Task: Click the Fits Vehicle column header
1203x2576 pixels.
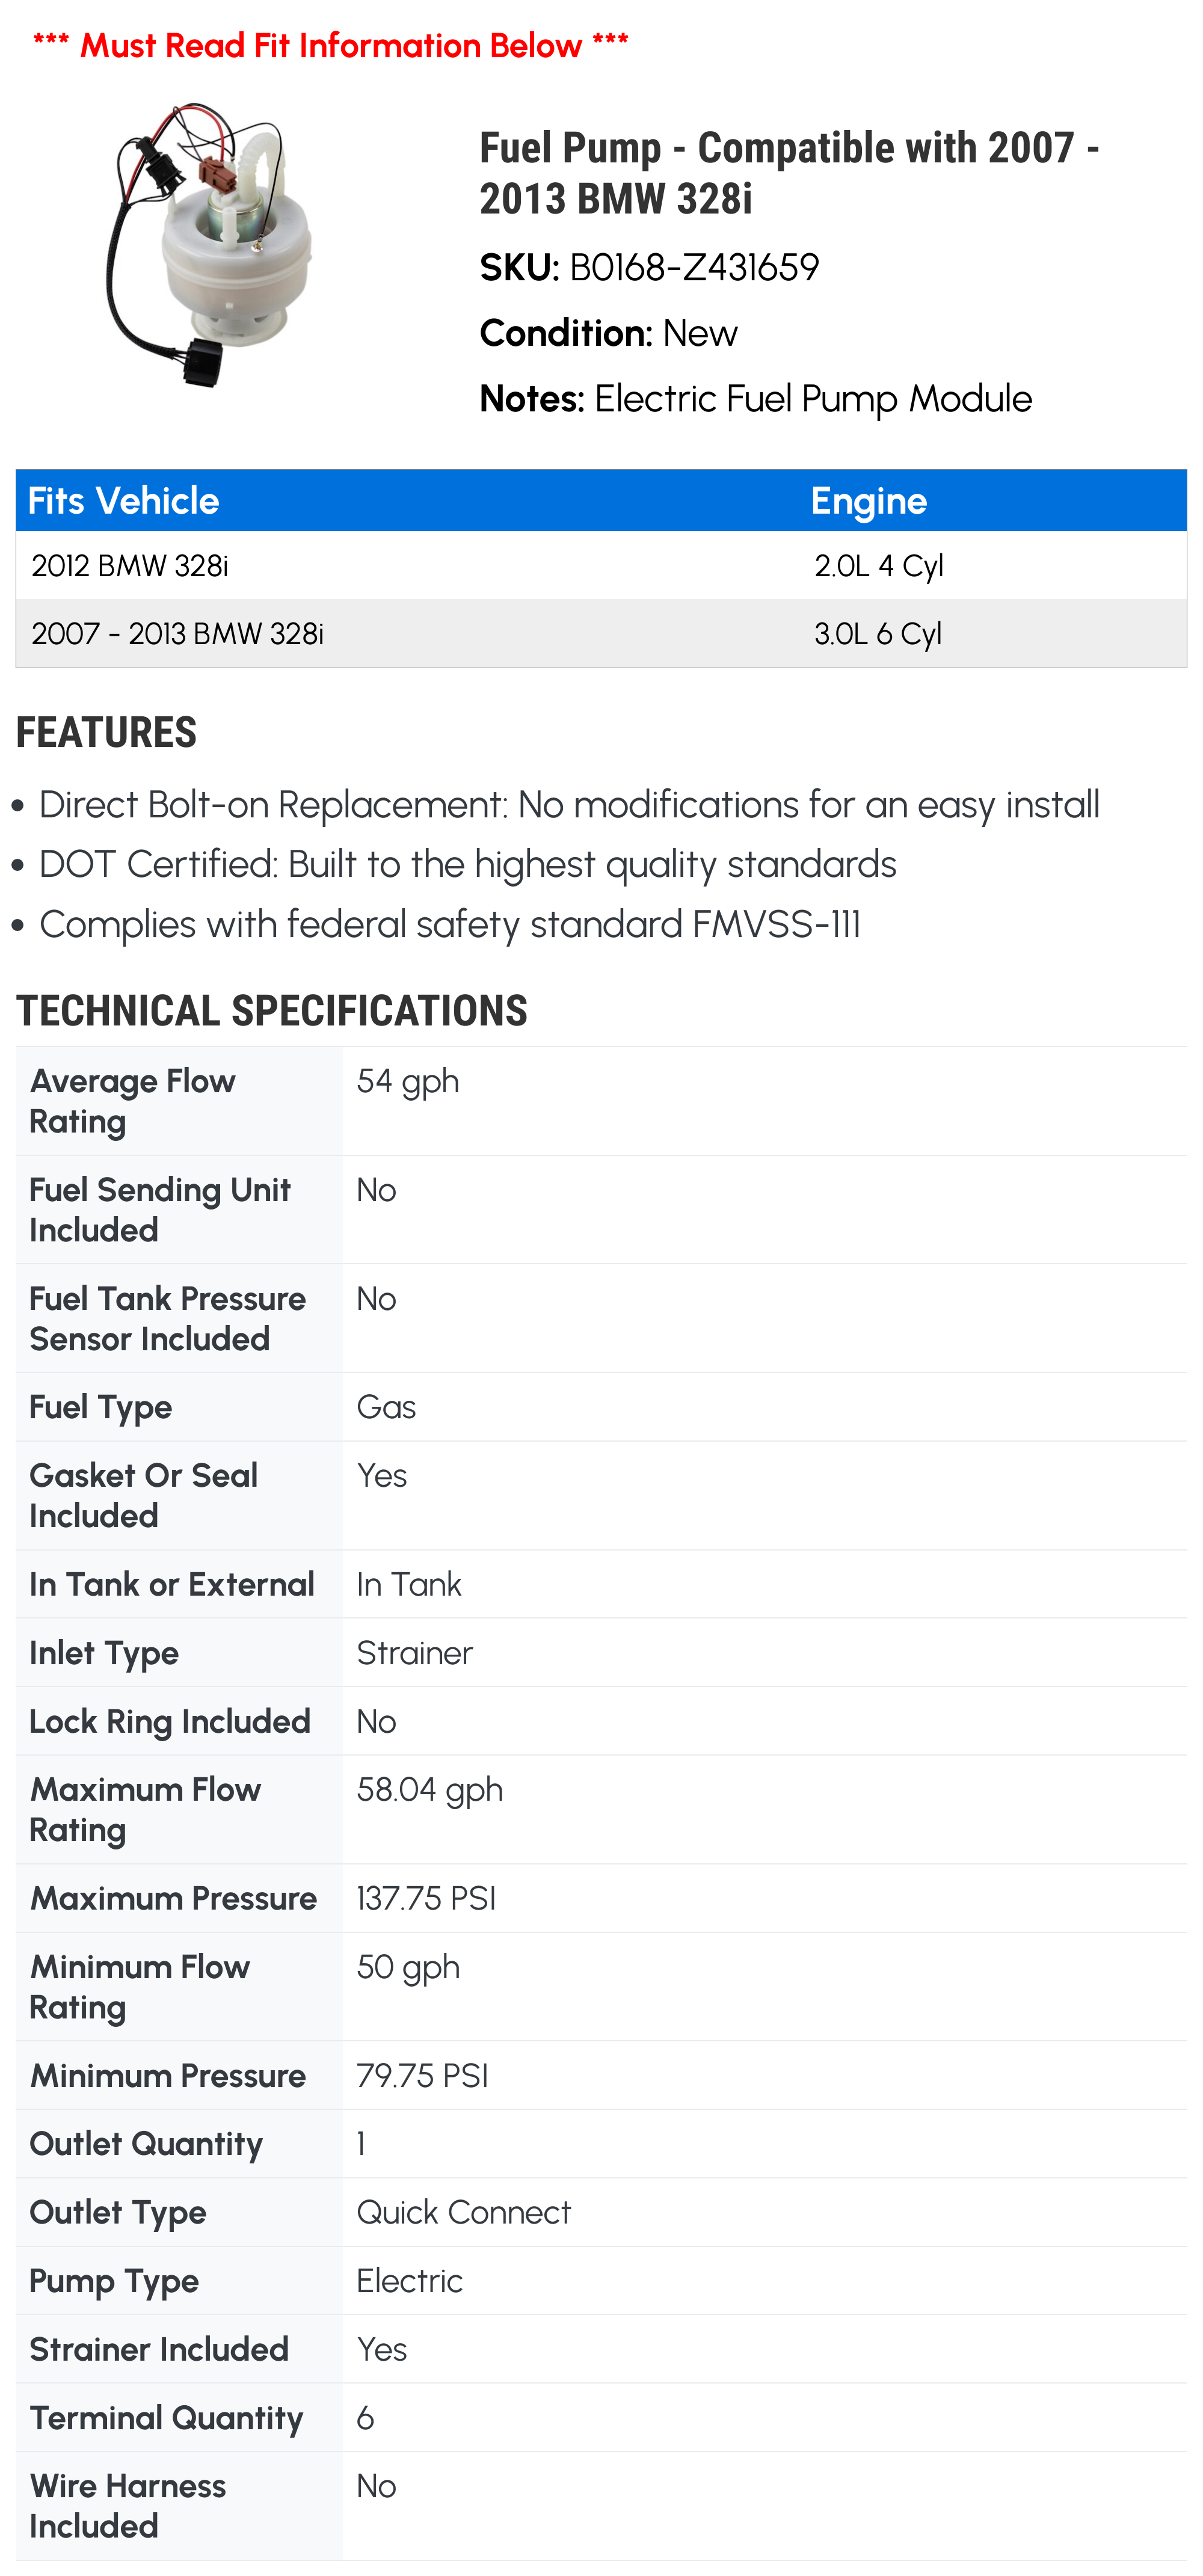Action: coord(123,501)
